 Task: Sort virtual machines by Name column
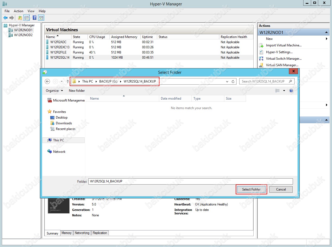coord(58,37)
